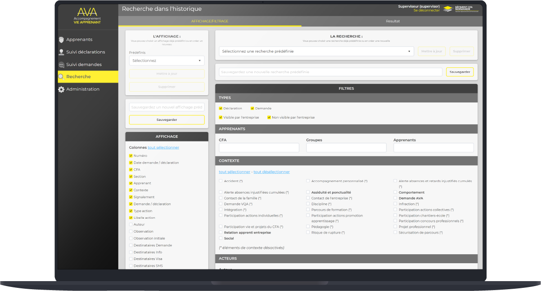Switch to the AFFICHAGE/FILTRAGE tab
541x291 pixels.
click(x=210, y=21)
